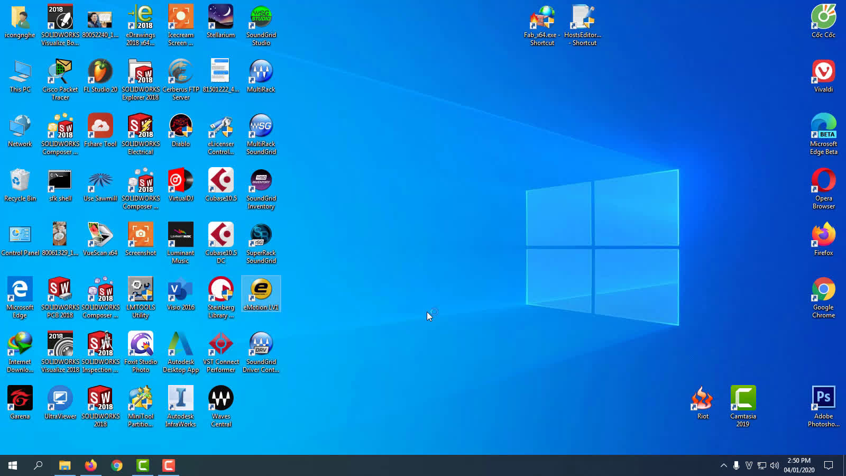Select the eMotion LV1 icon

(x=261, y=295)
